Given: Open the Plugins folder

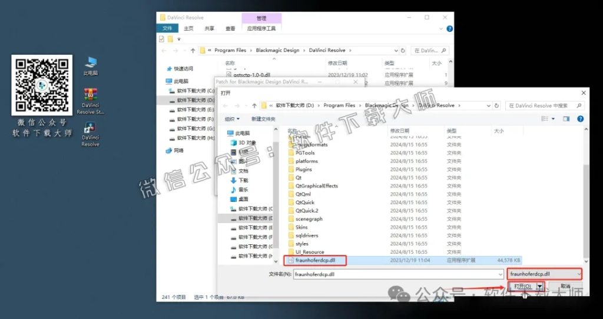Looking at the screenshot, I should coord(303,169).
